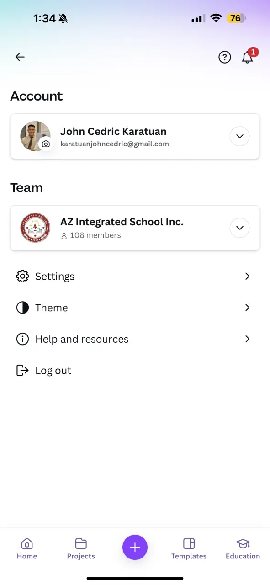Screen dimensions: 270x585
Task: Tap the purple plus create button
Action: [135, 547]
